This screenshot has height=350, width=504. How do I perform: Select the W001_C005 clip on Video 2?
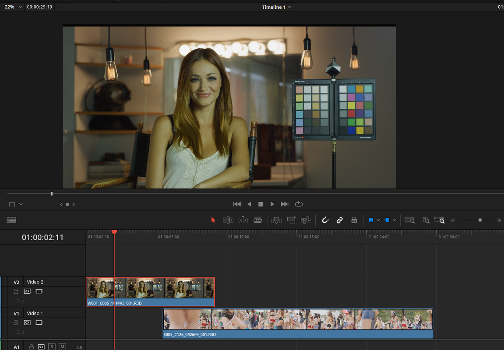click(x=150, y=292)
